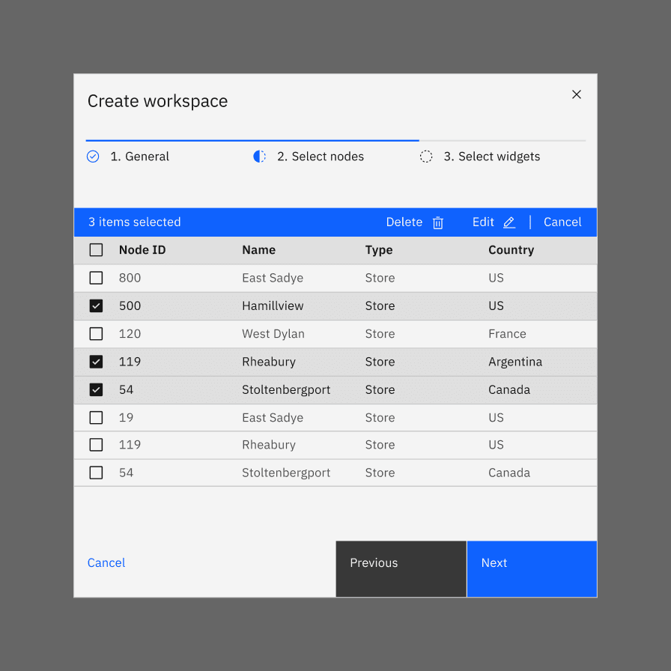This screenshot has height=671, width=671.
Task: Click the dashed circle icon for step 3
Action: [x=426, y=157]
